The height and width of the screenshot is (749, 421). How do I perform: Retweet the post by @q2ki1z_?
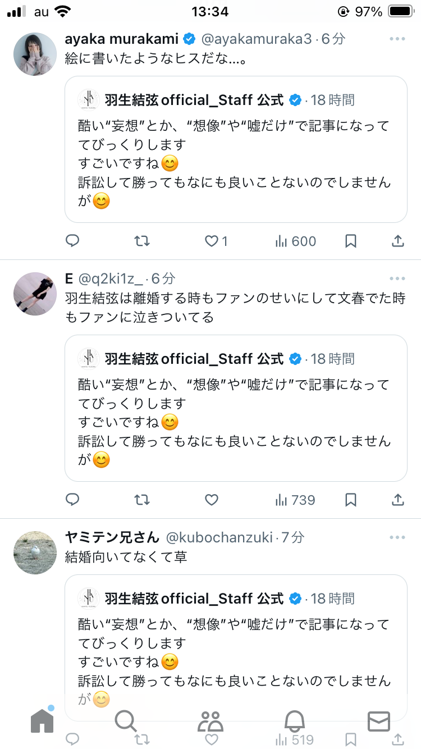point(142,500)
